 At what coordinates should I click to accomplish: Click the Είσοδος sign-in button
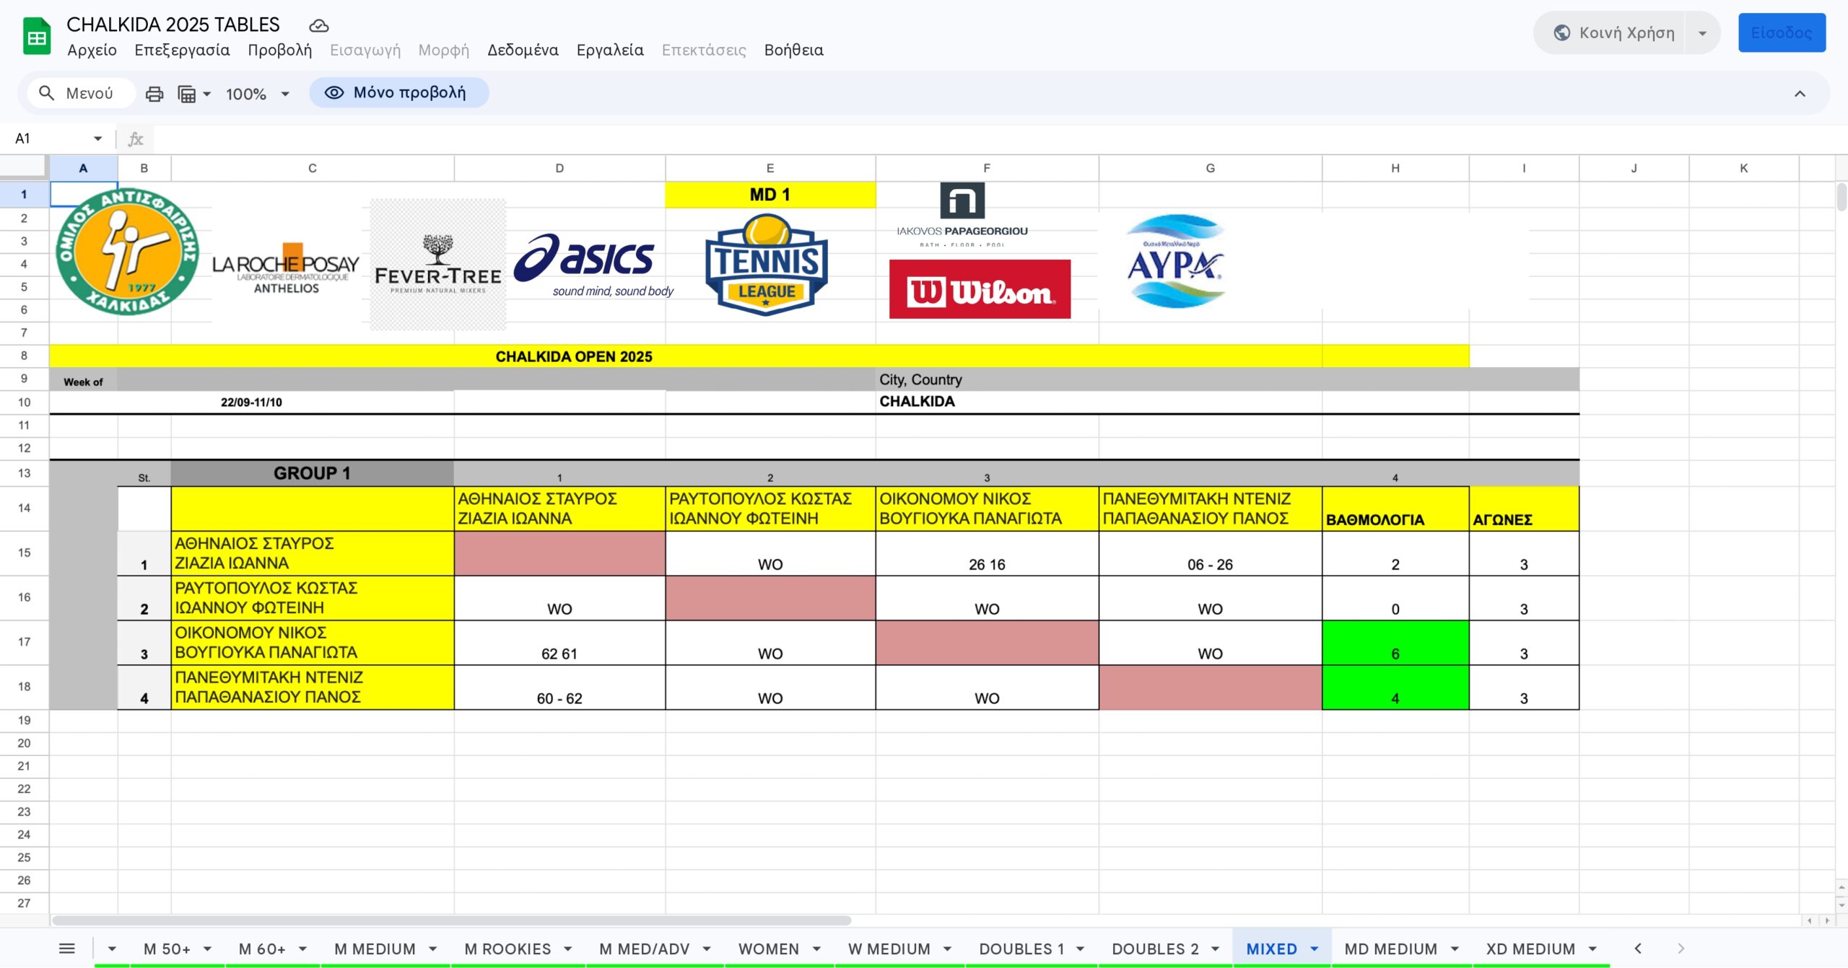tap(1781, 33)
